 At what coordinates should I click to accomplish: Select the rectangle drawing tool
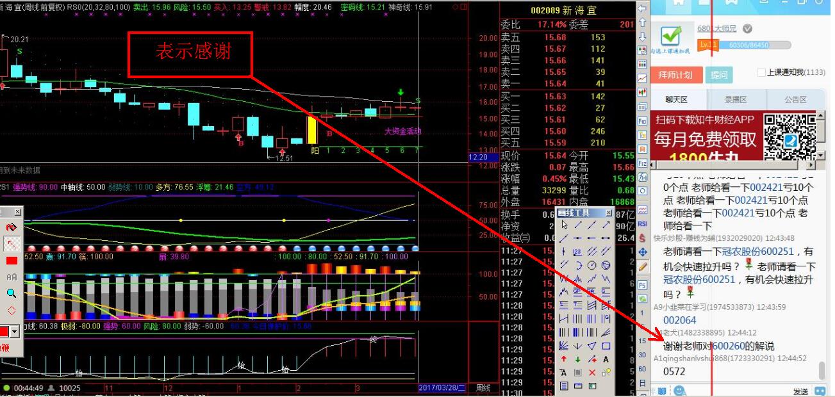click(606, 346)
